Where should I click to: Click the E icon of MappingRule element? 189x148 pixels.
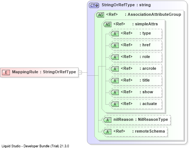click(6, 72)
